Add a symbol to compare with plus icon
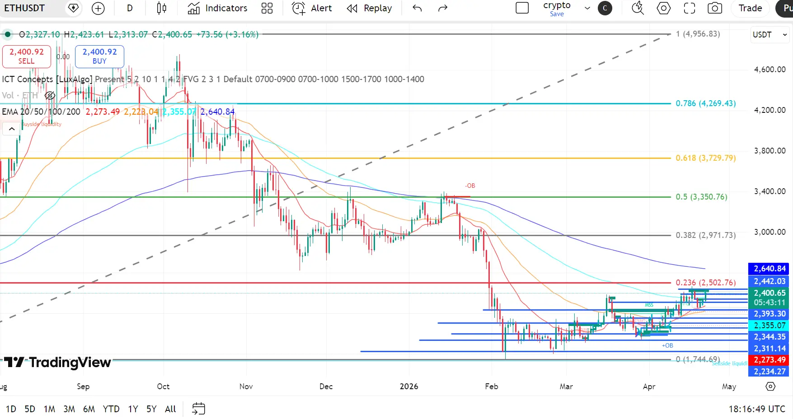This screenshot has width=793, height=419. coord(98,8)
